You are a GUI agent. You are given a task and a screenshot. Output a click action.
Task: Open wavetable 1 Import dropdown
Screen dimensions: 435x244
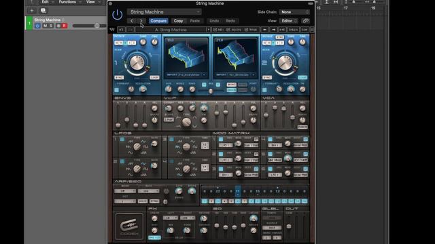(x=186, y=75)
